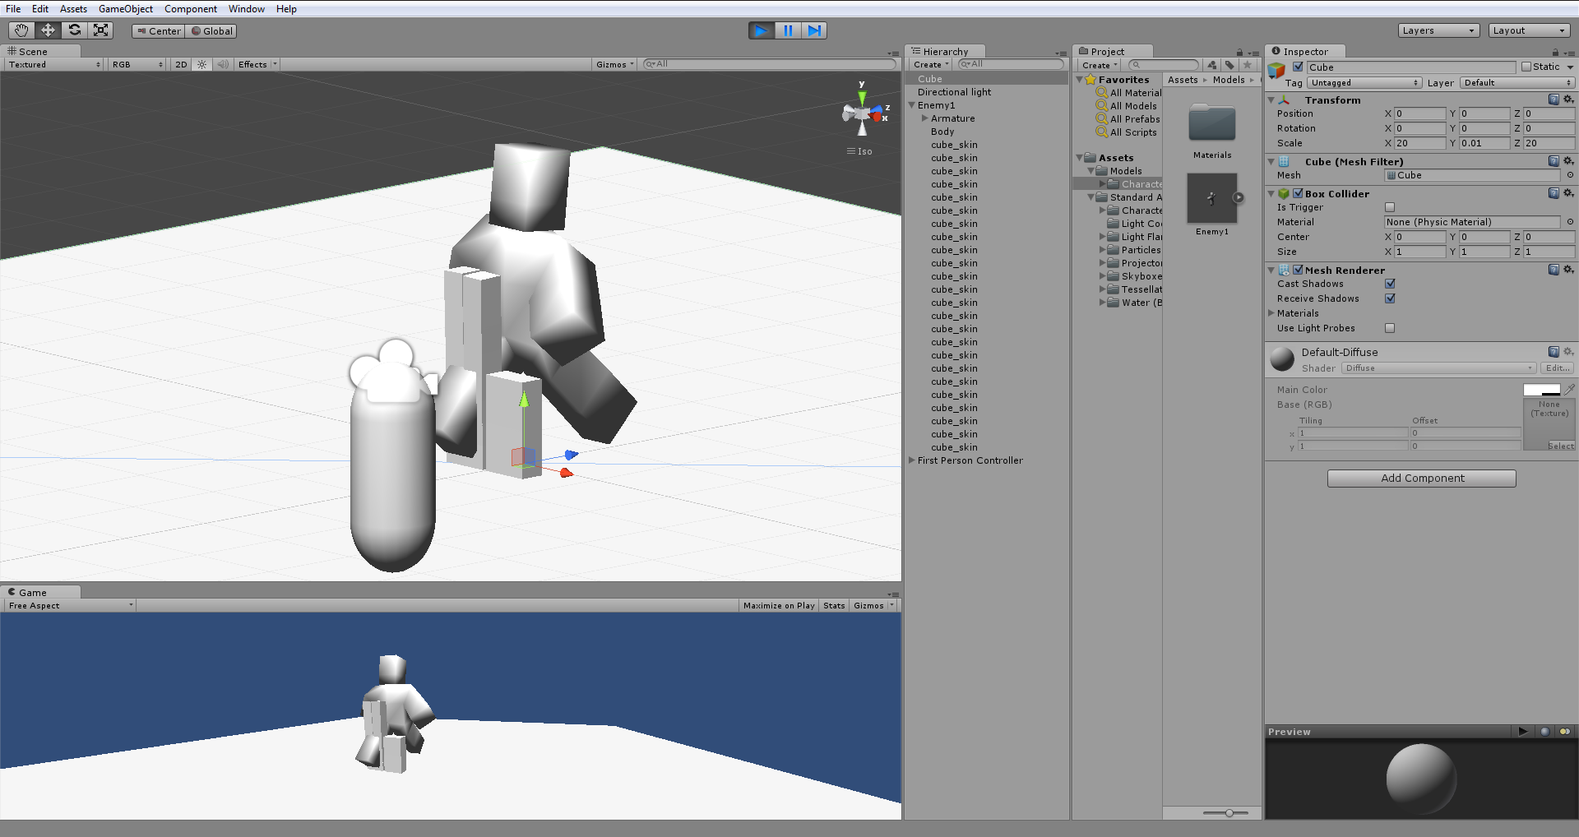Screen dimensions: 1579x837
Task: Expand the Materials foldout
Action: tap(1271, 313)
